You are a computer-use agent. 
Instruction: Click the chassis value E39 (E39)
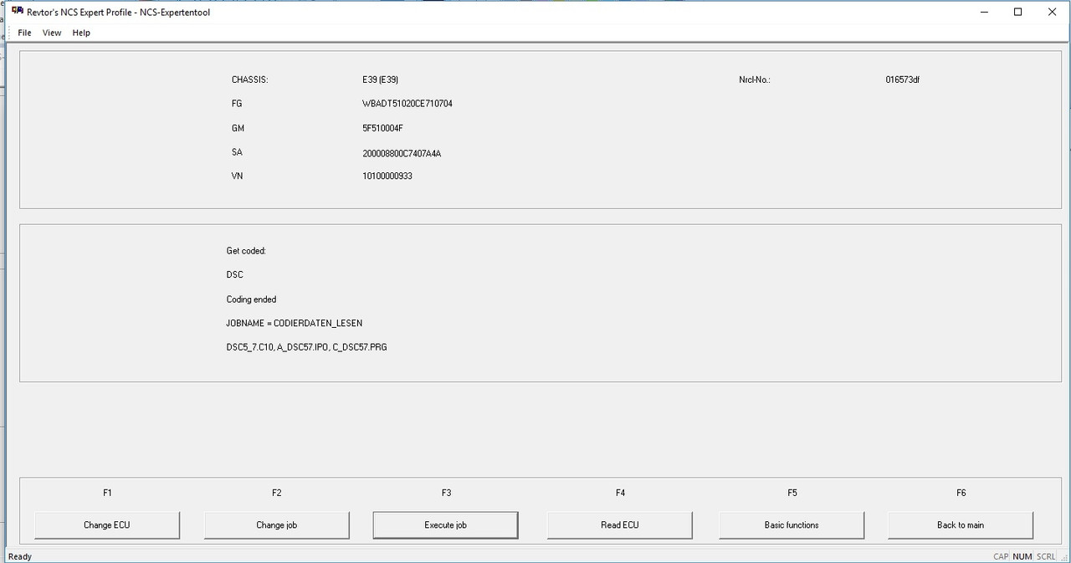pyautogui.click(x=380, y=79)
